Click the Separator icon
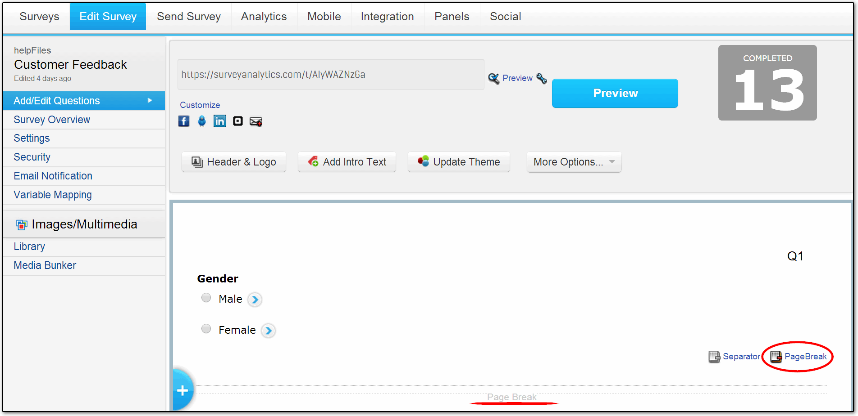858x416 pixels. 714,357
